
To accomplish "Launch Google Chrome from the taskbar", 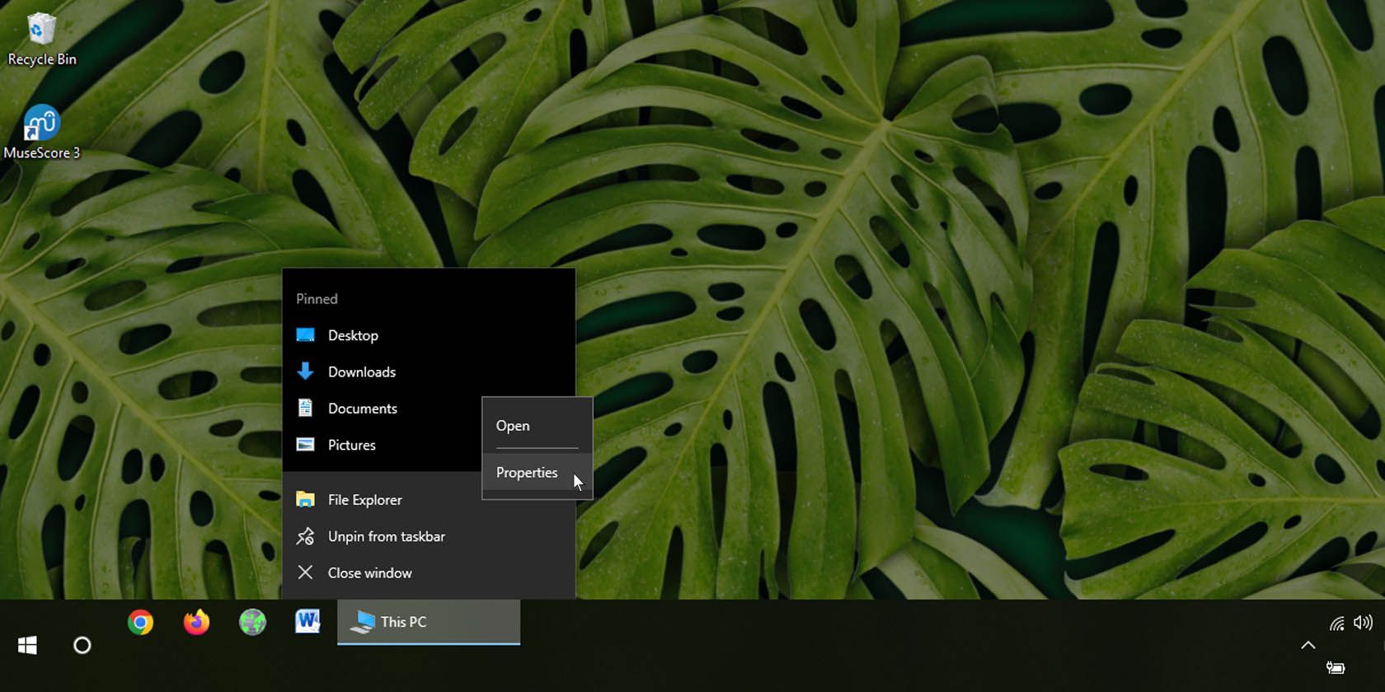I will 140,623.
